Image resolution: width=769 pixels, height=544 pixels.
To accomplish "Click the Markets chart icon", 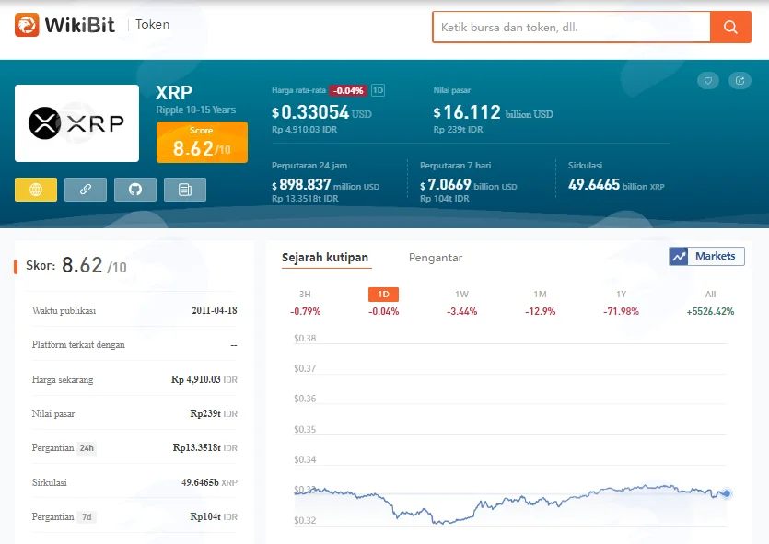I will [680, 256].
